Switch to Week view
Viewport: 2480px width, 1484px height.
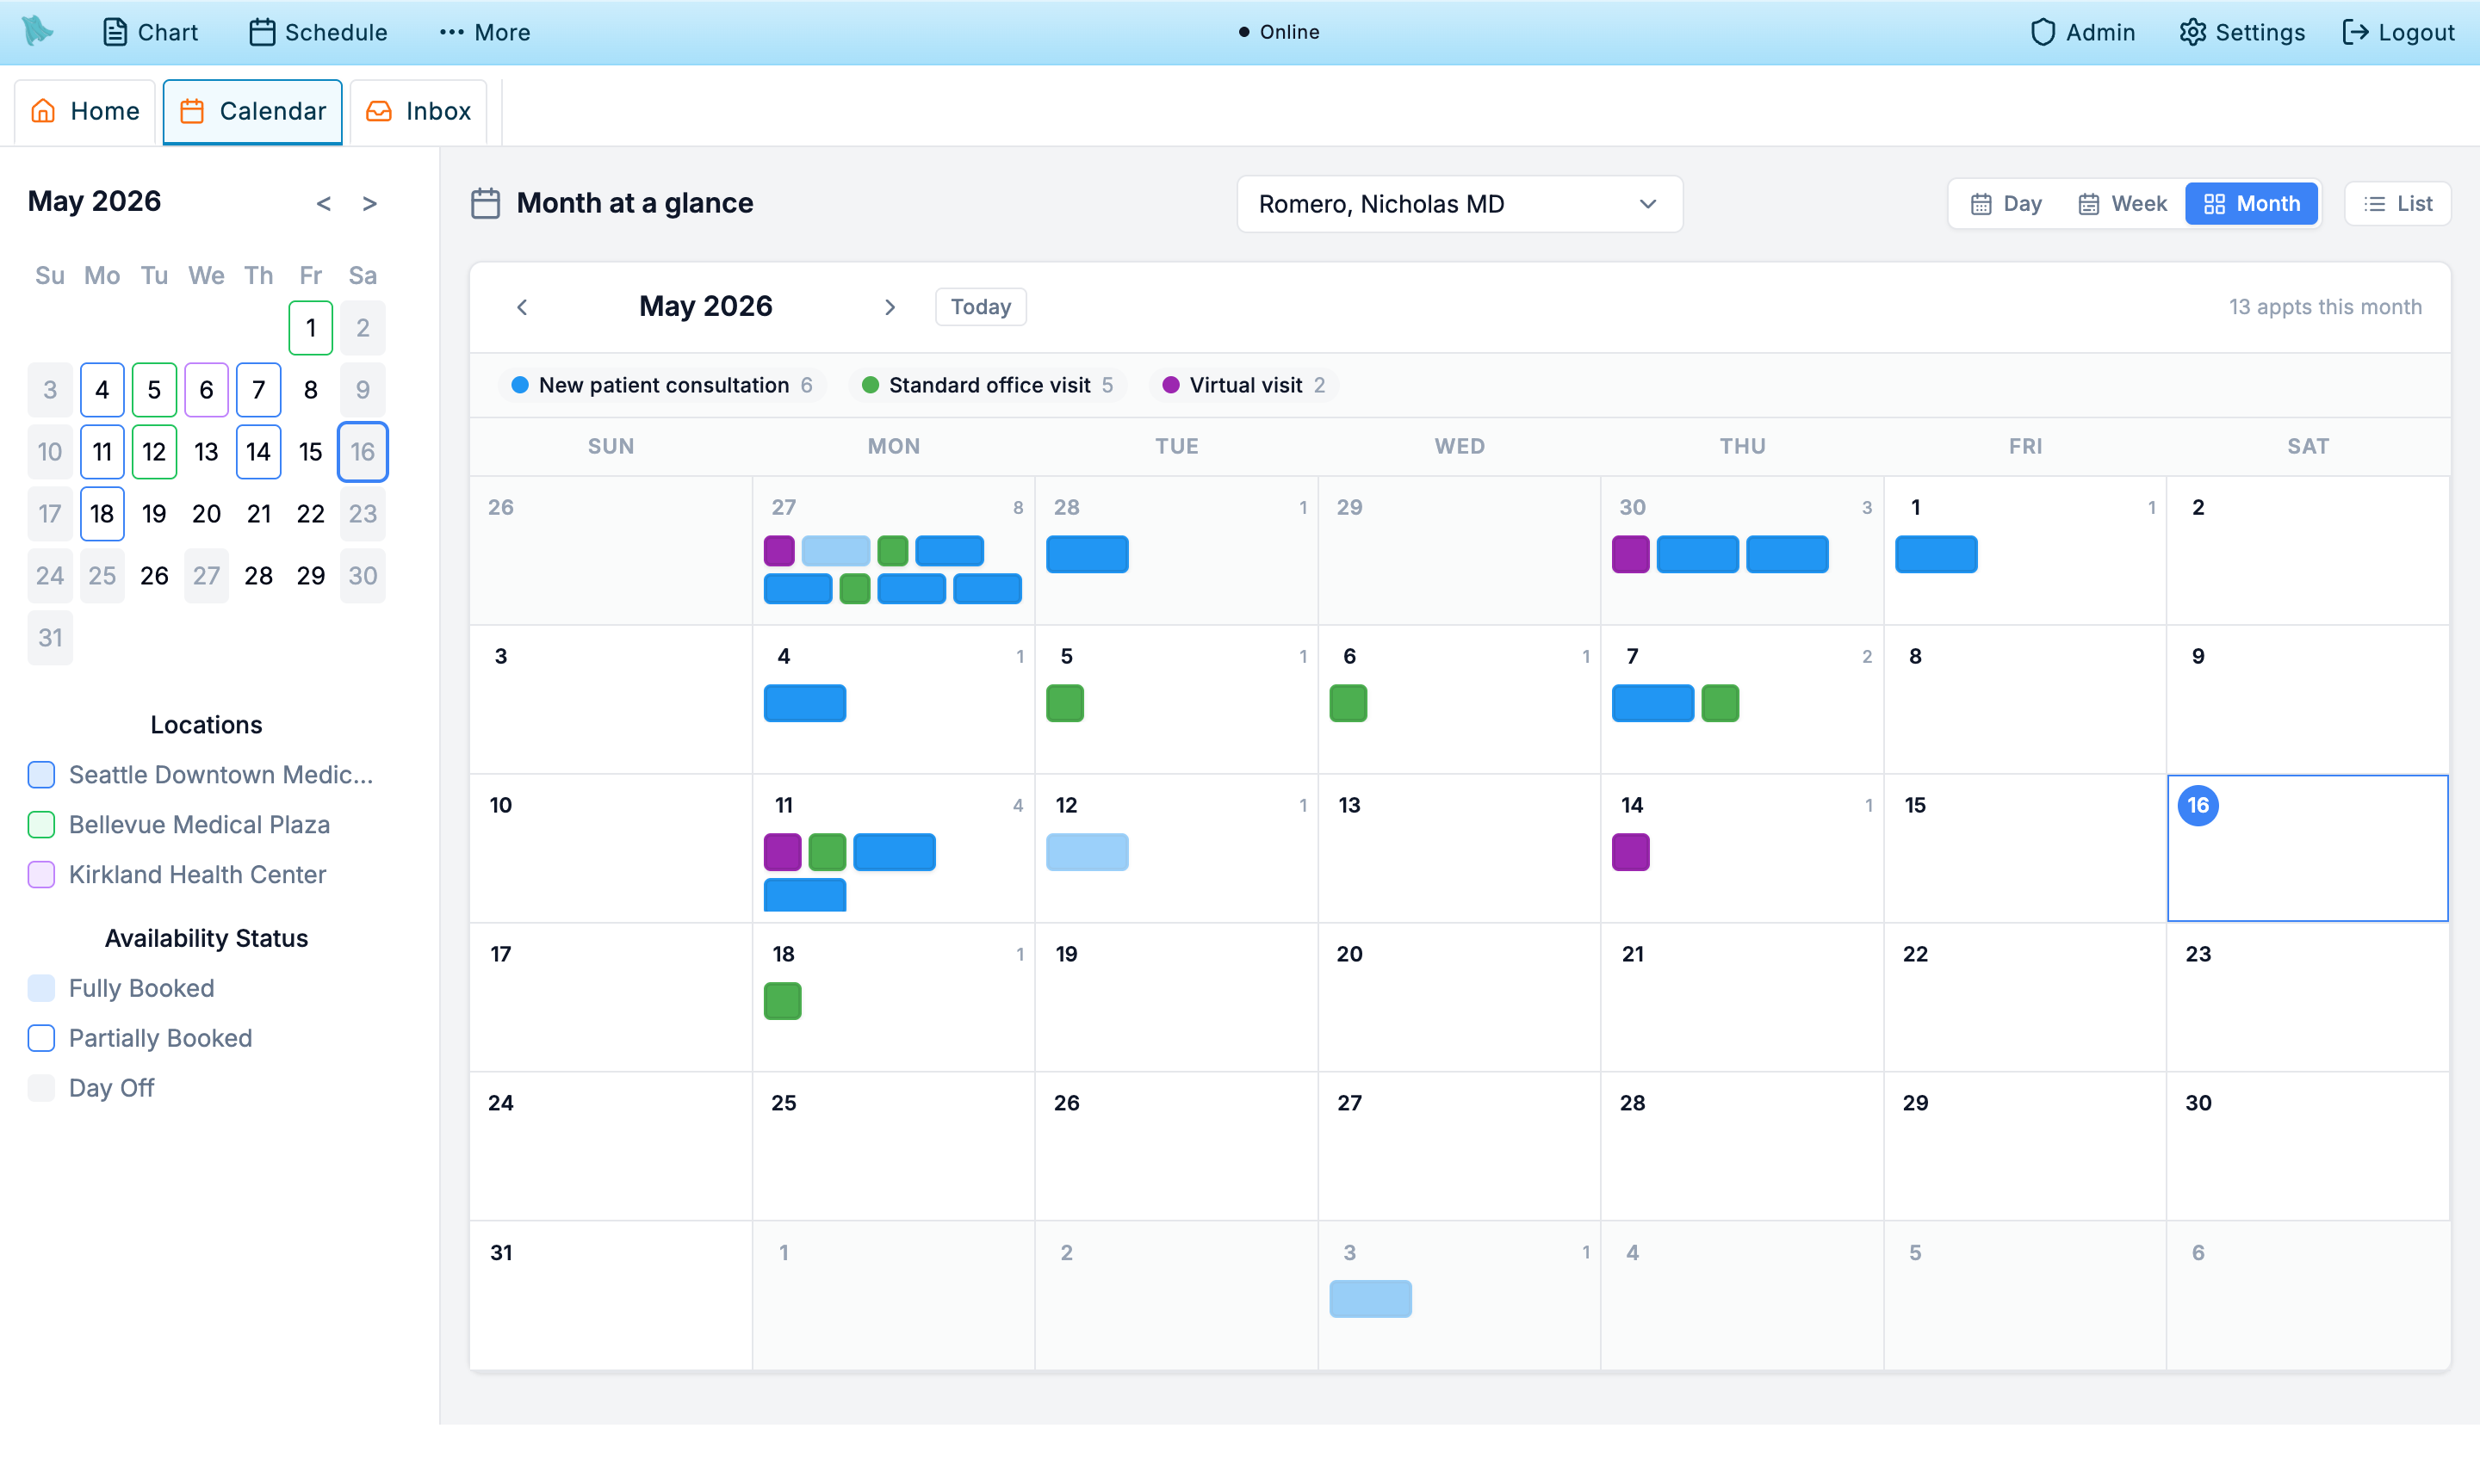pyautogui.click(x=2122, y=204)
